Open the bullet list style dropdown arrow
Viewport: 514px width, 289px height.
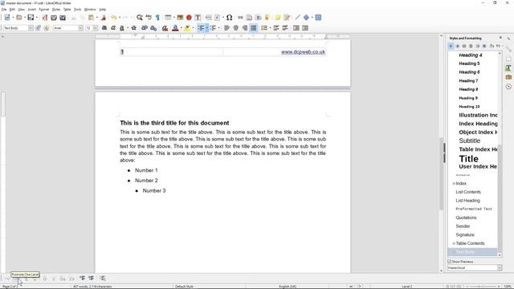(x=207, y=28)
